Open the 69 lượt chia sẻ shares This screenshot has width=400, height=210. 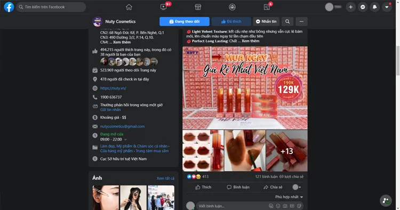[x=291, y=176]
